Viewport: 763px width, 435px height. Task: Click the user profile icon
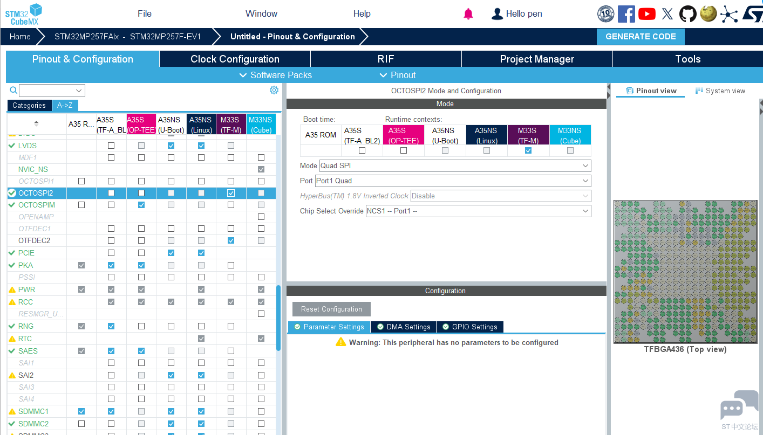[x=497, y=14]
